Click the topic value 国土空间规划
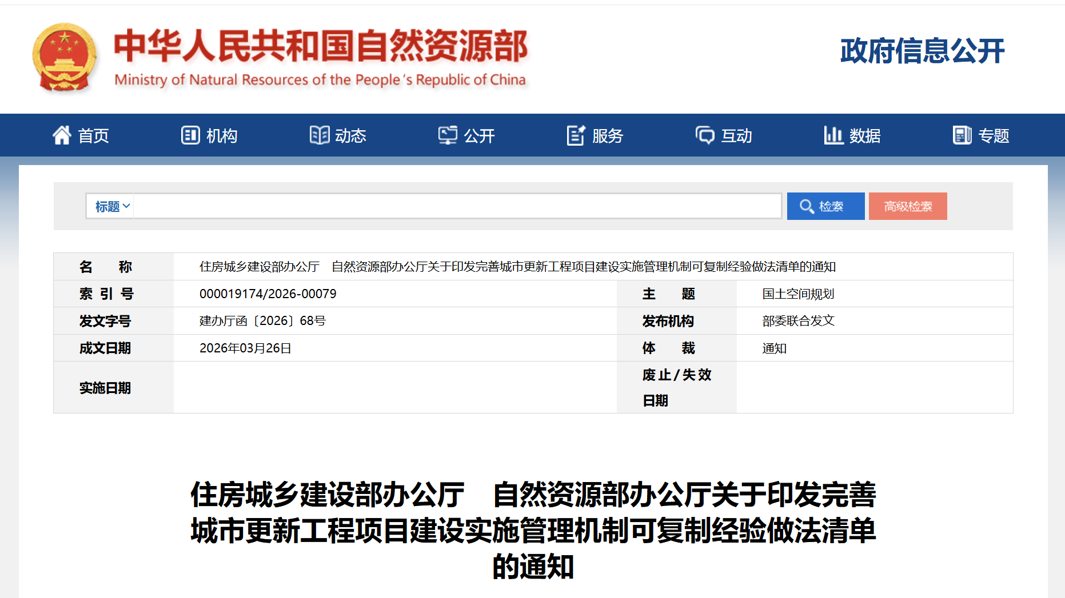This screenshot has width=1065, height=598. click(x=799, y=294)
